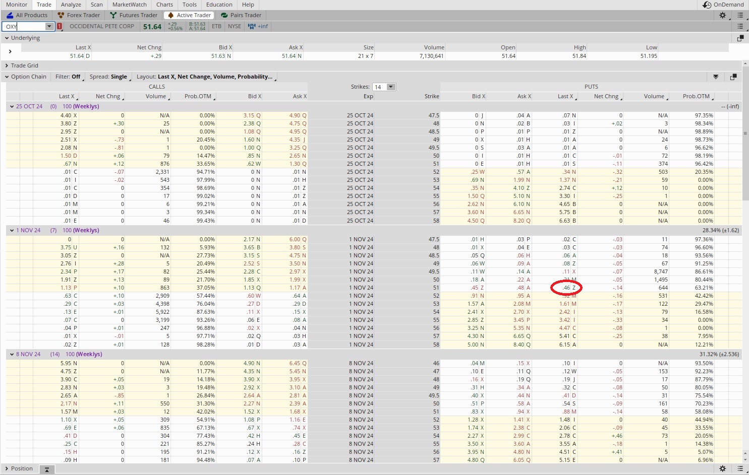Click inside the OXY symbol input field
The width and height of the screenshot is (749, 475).
click(24, 26)
